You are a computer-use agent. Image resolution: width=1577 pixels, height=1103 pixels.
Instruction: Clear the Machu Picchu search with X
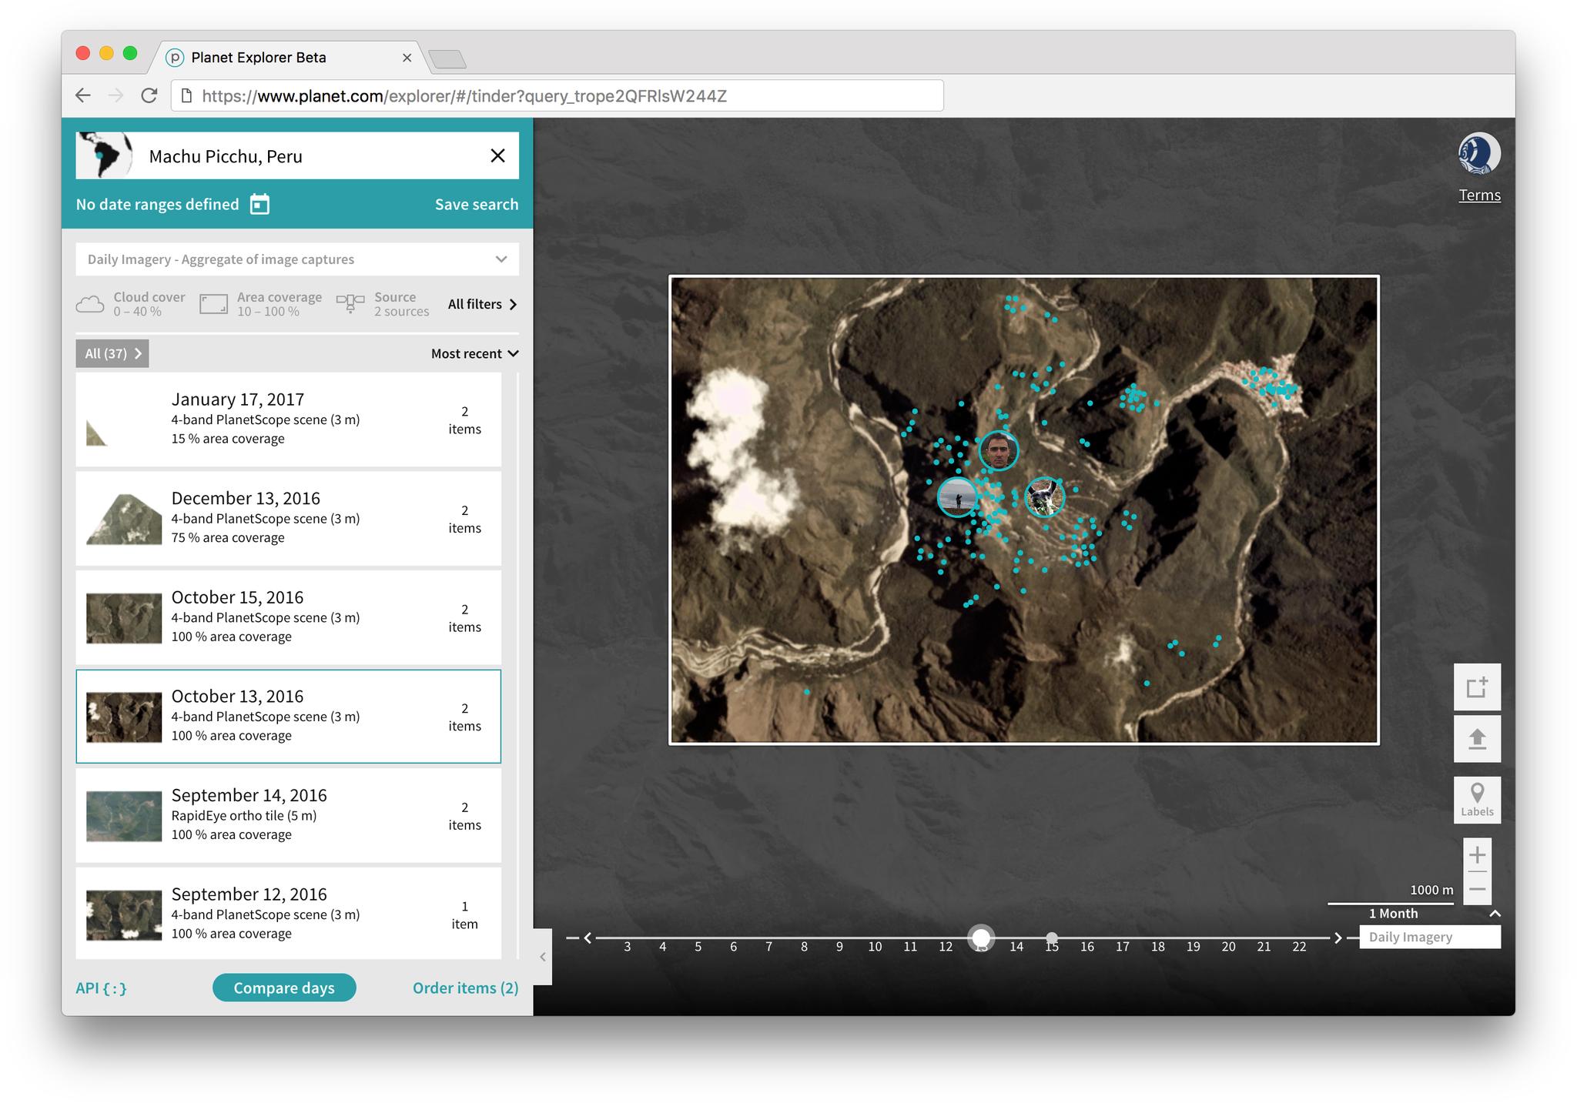point(497,156)
